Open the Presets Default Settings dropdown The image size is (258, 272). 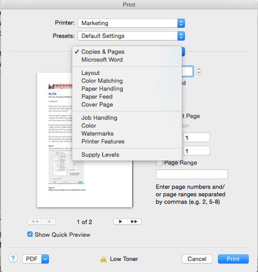click(131, 36)
